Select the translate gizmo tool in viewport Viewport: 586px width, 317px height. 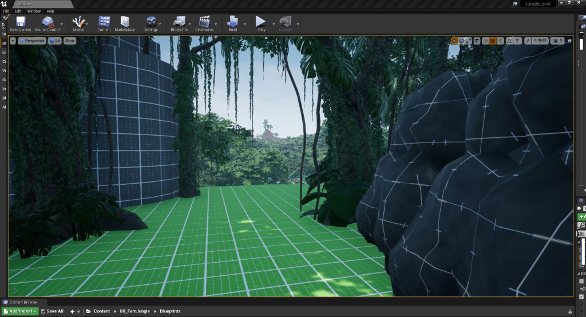point(454,41)
